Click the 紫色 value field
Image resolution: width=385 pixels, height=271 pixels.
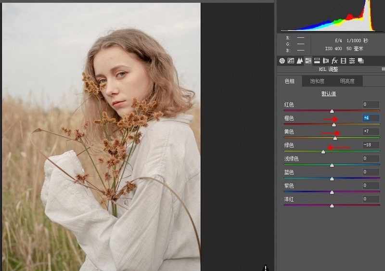click(371, 185)
